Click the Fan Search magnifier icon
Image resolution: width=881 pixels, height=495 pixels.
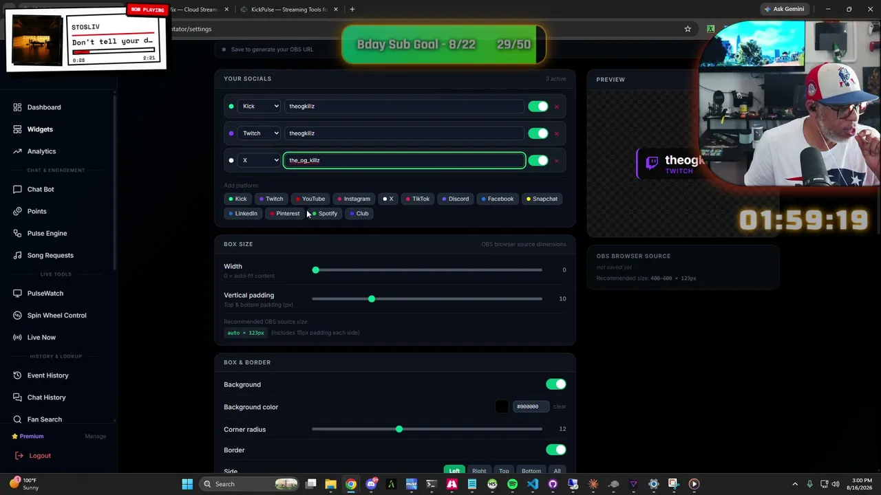pyautogui.click(x=17, y=419)
